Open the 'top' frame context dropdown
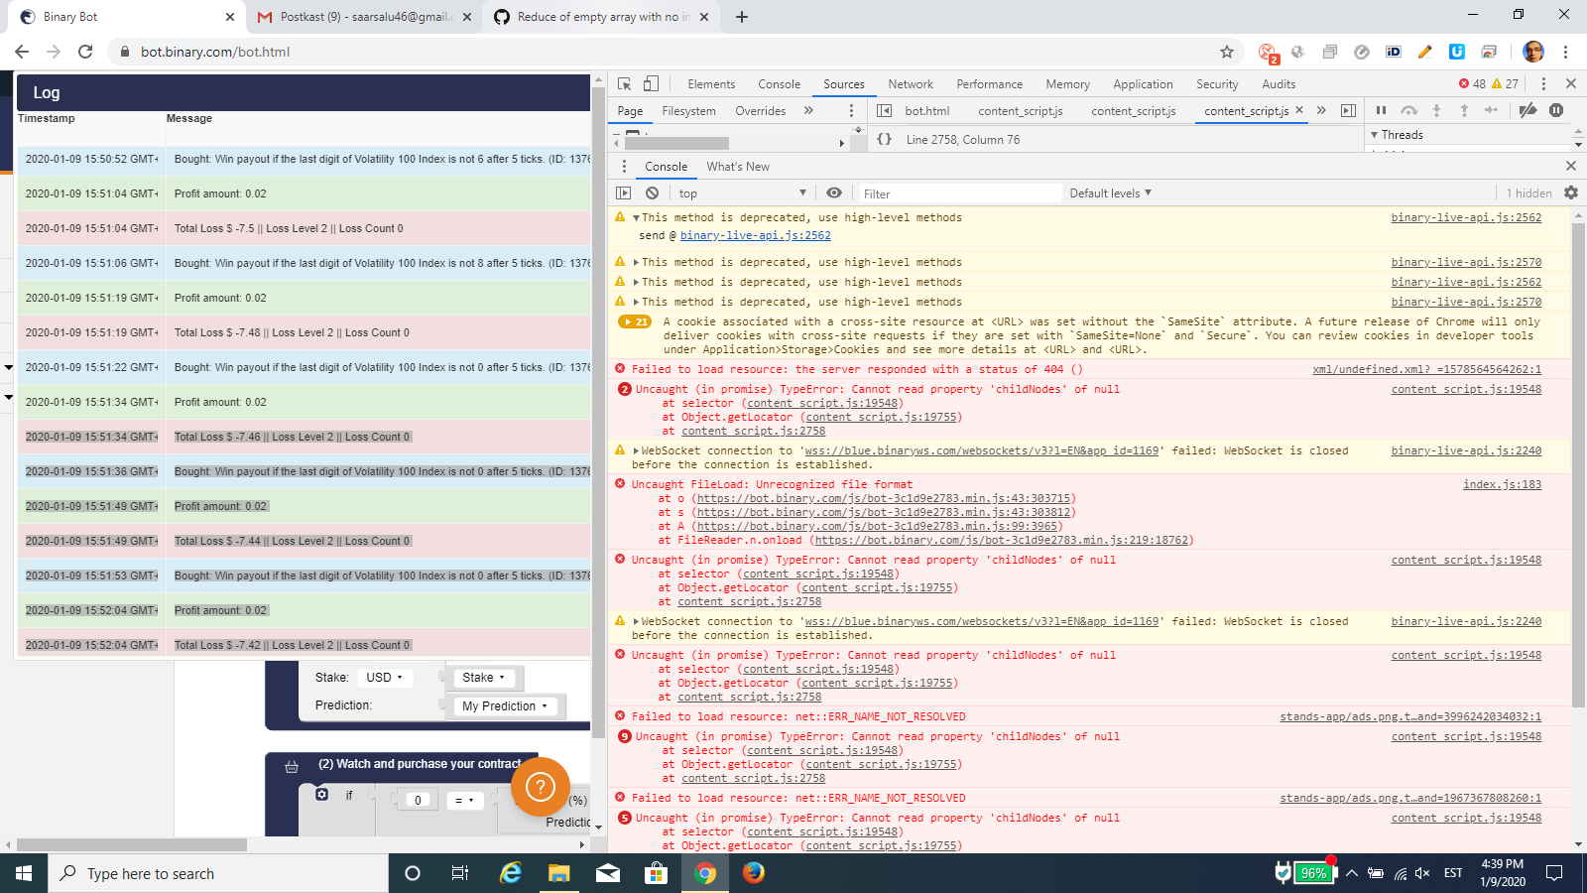1587x893 pixels. coord(739,192)
